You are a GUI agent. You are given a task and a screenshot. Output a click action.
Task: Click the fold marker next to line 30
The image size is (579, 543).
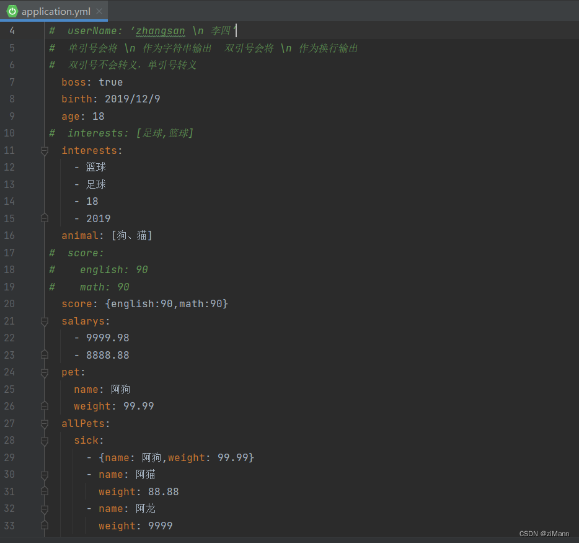(x=44, y=474)
